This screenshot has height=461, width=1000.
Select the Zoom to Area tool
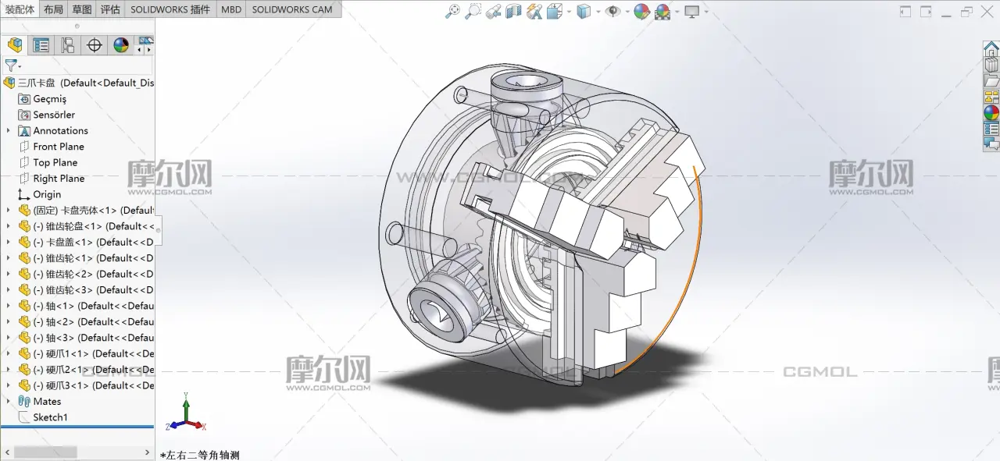[x=473, y=11]
